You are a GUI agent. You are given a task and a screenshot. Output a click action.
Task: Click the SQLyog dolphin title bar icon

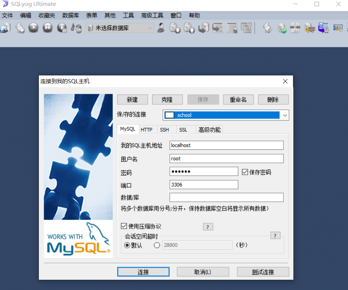(x=6, y=4)
